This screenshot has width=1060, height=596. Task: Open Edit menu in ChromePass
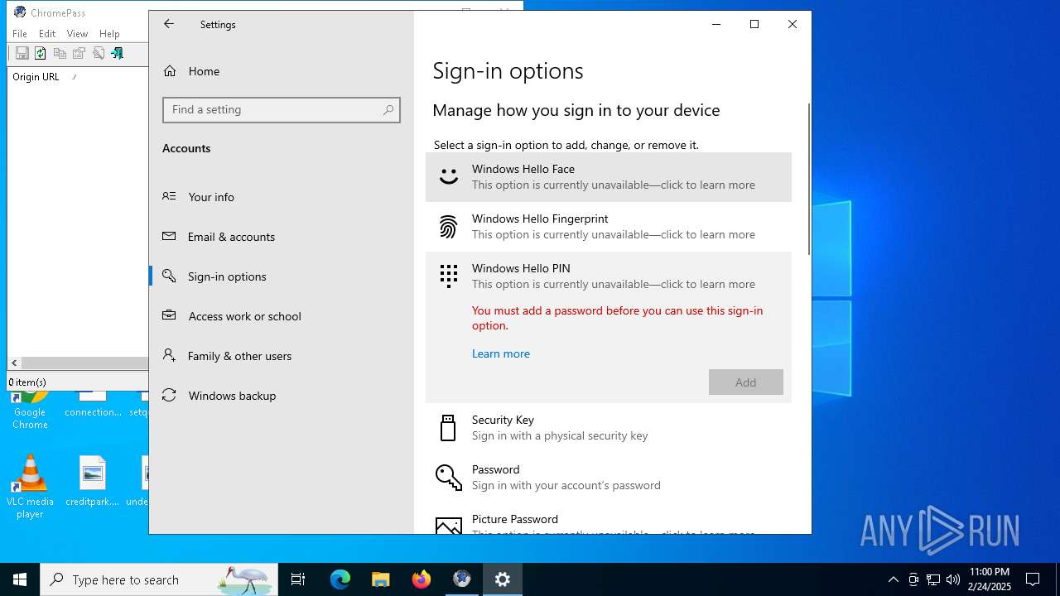click(x=47, y=34)
